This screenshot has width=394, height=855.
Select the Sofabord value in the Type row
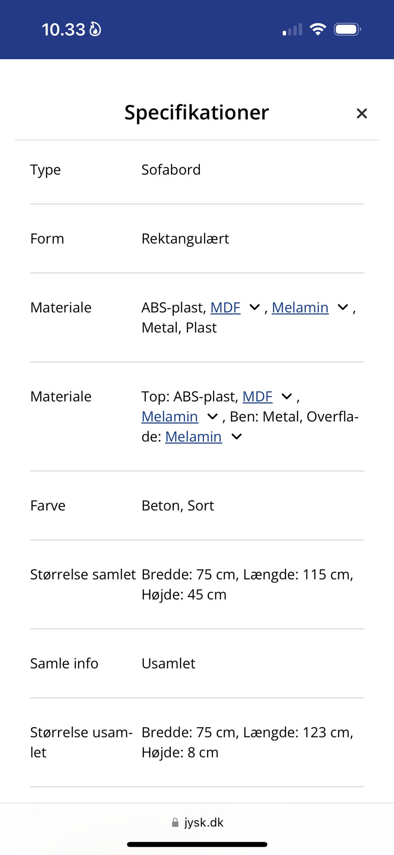171,170
